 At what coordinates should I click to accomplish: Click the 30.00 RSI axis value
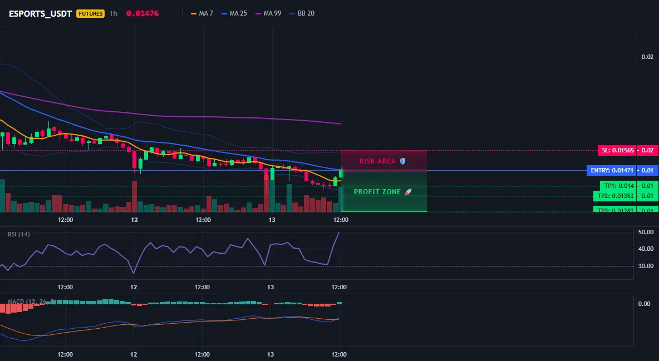(x=646, y=265)
